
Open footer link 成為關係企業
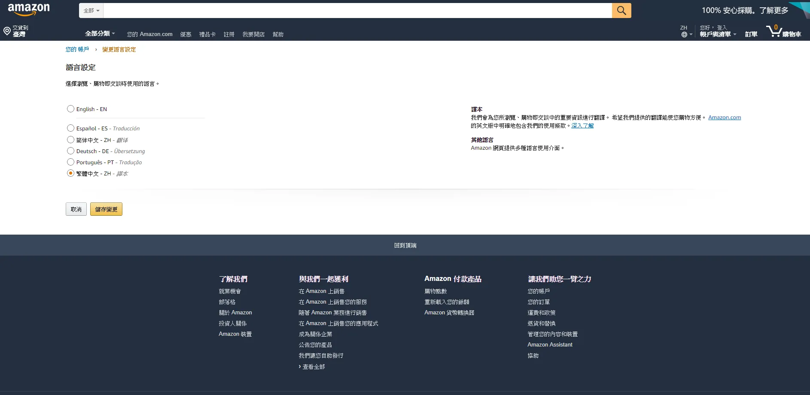click(x=316, y=334)
